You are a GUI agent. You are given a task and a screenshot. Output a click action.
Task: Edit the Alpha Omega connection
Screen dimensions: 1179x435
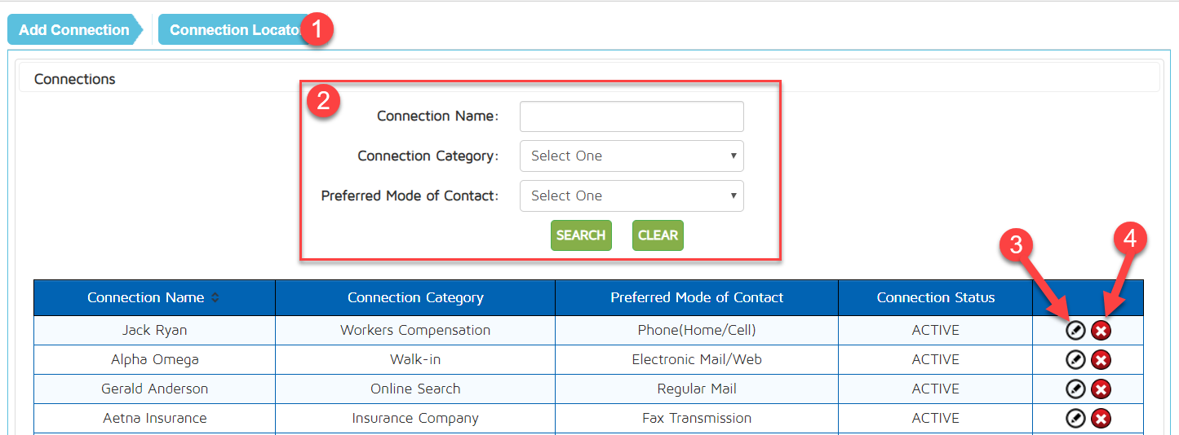coord(1075,360)
